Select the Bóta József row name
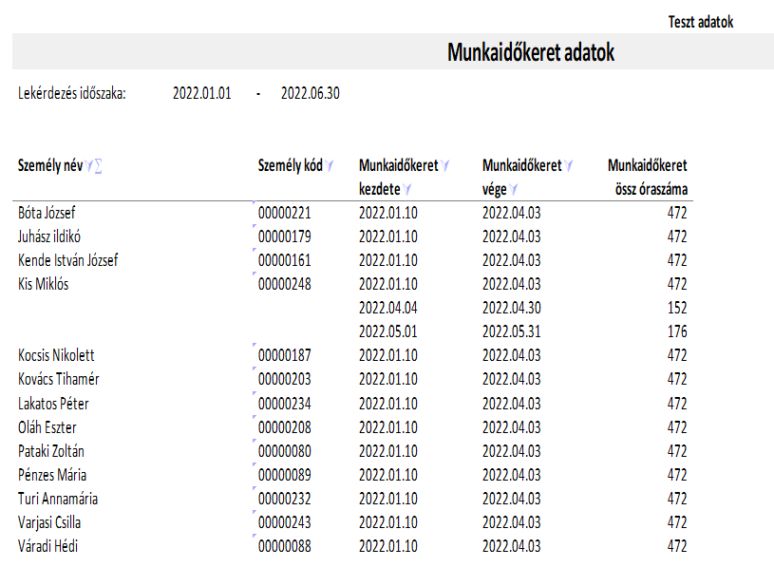774x586 pixels. [47, 213]
